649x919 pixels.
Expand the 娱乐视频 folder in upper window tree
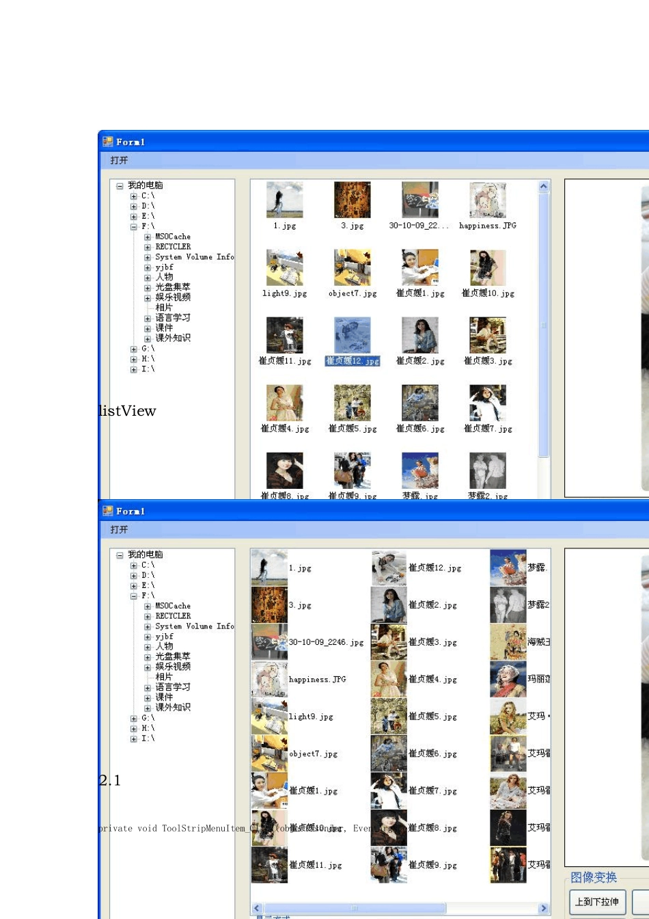coord(148,297)
